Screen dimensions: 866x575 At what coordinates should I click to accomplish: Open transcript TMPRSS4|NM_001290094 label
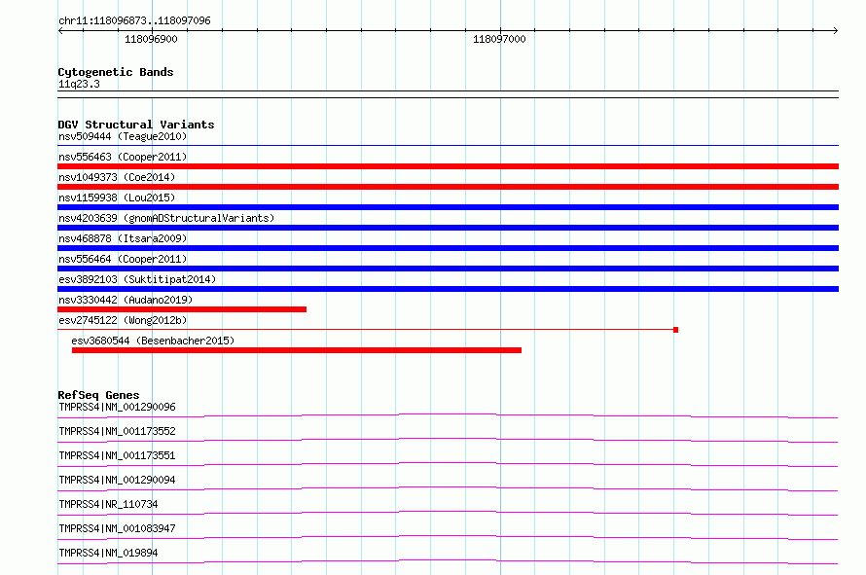coord(117,480)
